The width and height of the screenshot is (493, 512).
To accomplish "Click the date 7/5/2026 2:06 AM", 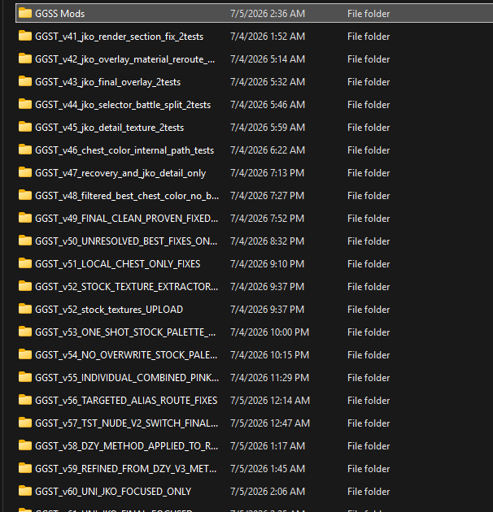I will tap(268, 492).
